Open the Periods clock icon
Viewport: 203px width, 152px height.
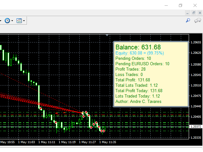point(7,21)
